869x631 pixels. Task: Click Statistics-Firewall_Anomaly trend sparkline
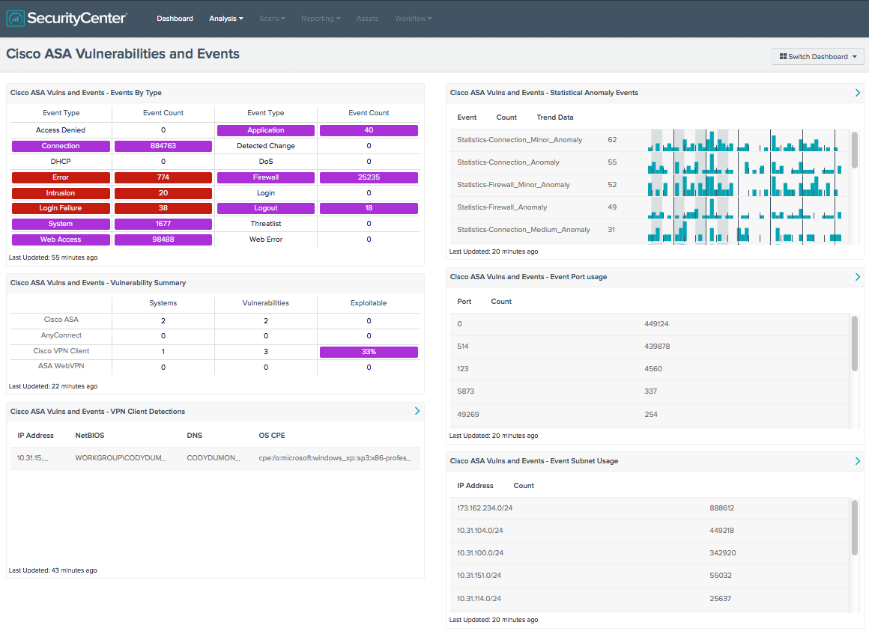[745, 207]
